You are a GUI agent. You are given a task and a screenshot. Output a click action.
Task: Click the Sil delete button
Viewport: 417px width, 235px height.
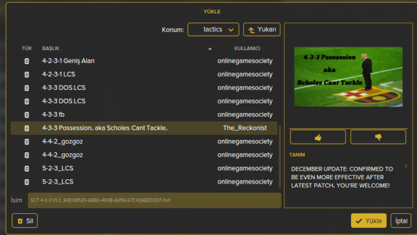point(25,221)
